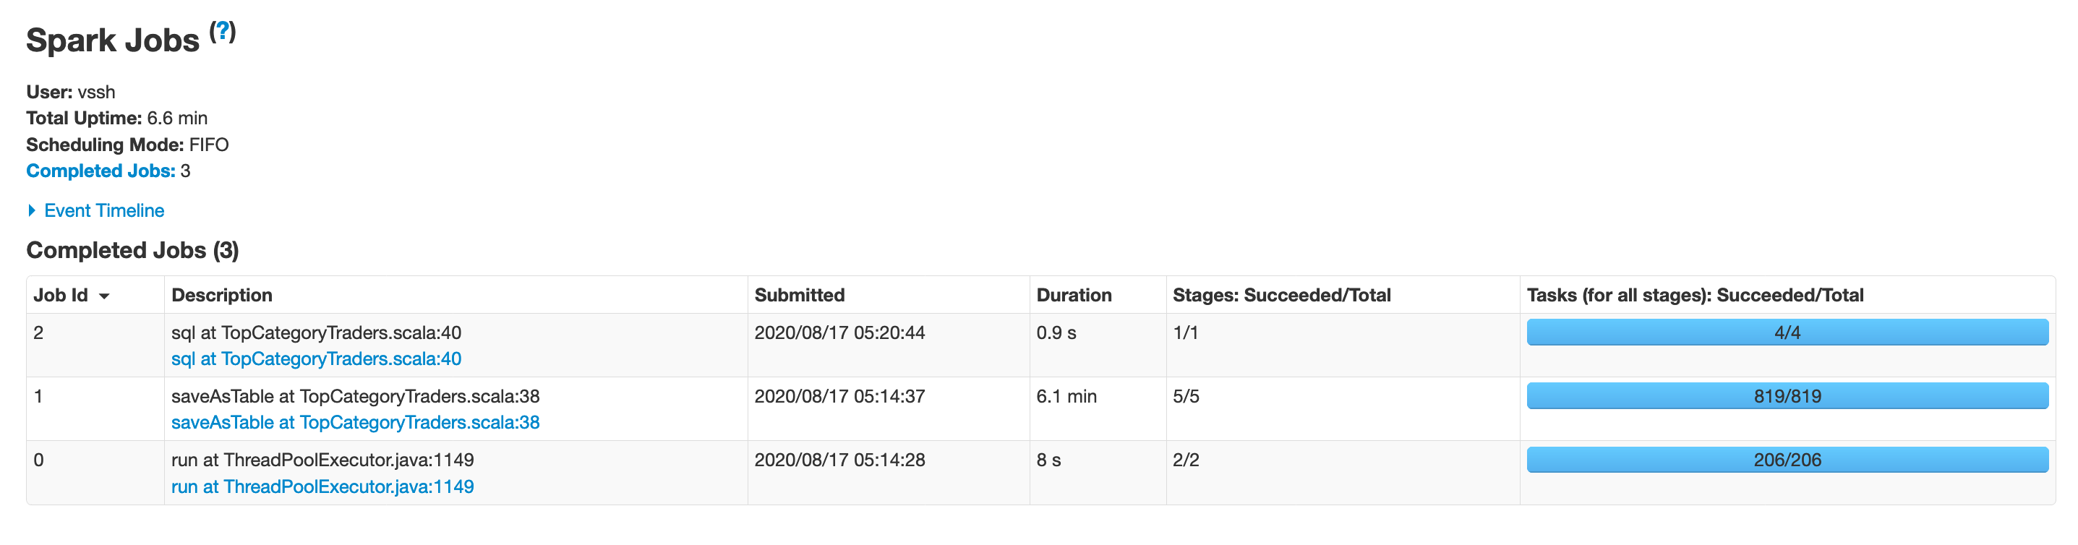Click the Job Id sort arrow
This screenshot has width=2078, height=545.
pos(104,296)
